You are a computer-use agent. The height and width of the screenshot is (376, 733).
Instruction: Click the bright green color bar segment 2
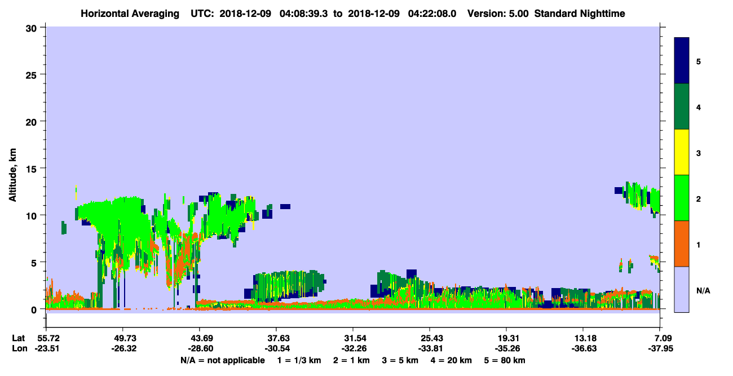click(682, 198)
